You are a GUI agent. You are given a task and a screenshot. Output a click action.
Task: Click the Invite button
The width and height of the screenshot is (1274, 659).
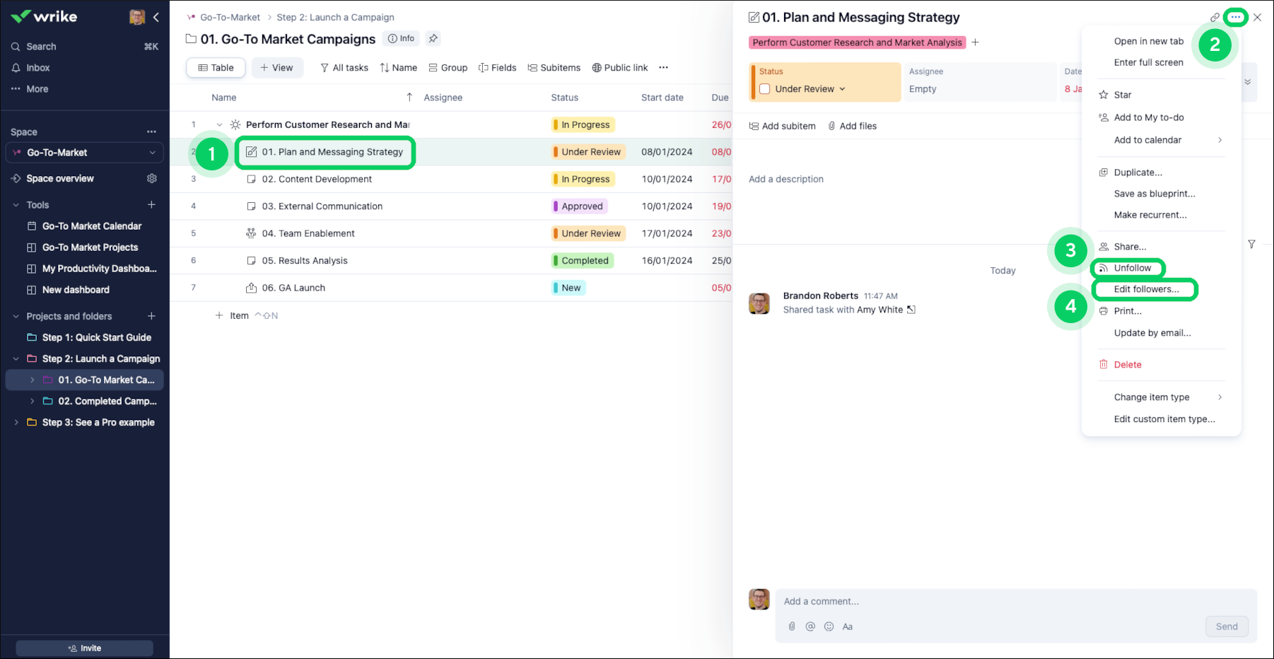tap(85, 648)
